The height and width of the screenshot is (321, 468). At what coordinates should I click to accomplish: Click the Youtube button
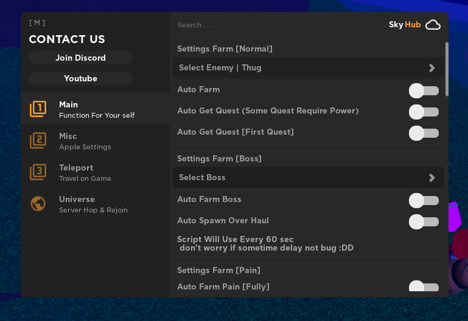pos(81,79)
